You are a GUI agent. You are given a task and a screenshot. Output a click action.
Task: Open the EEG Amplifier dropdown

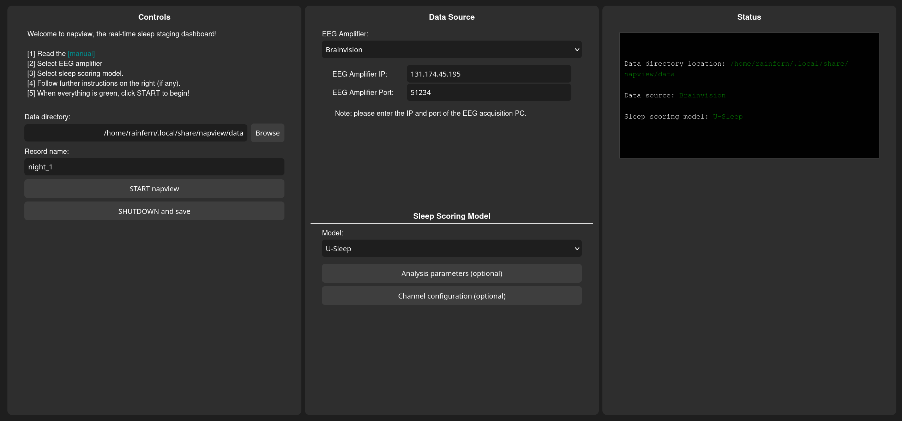(x=451, y=49)
